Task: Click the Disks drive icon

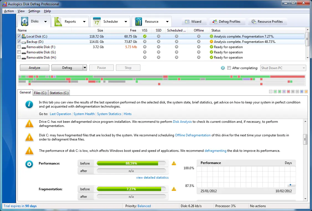Action: [x=25, y=22]
